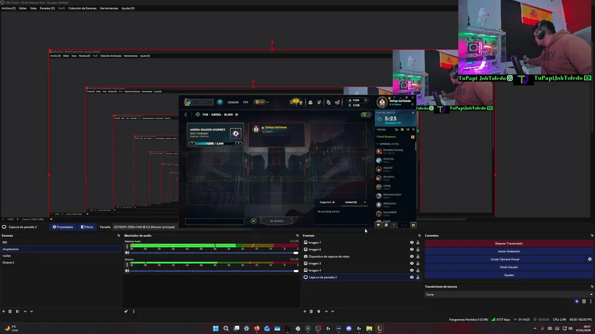Viewport: 595px width, 334px height.
Task: Open Propiedades of selected source
Action: click(x=63, y=227)
